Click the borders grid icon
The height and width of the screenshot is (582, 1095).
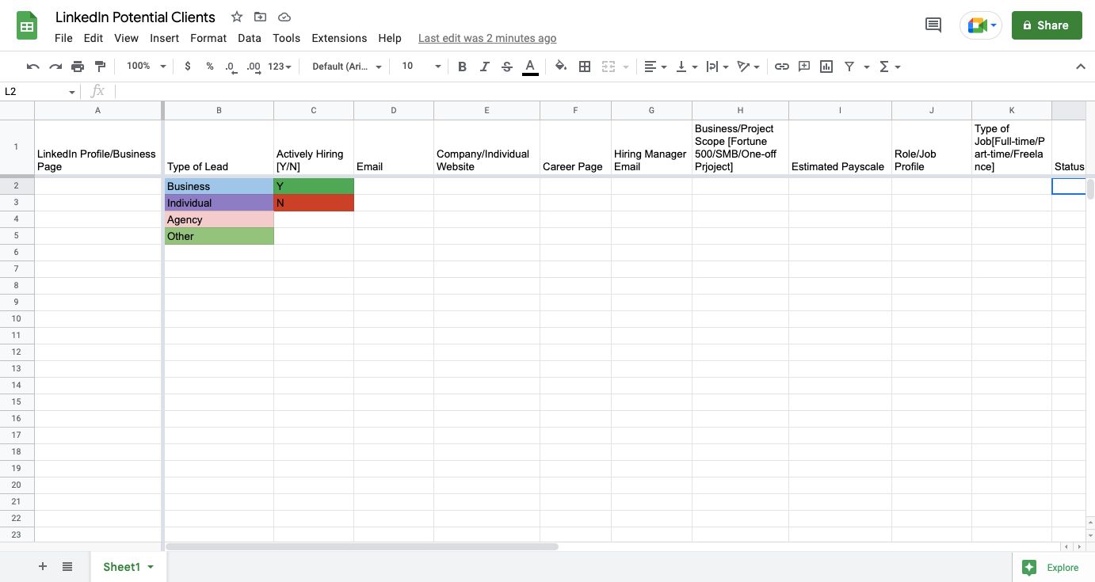pos(585,67)
